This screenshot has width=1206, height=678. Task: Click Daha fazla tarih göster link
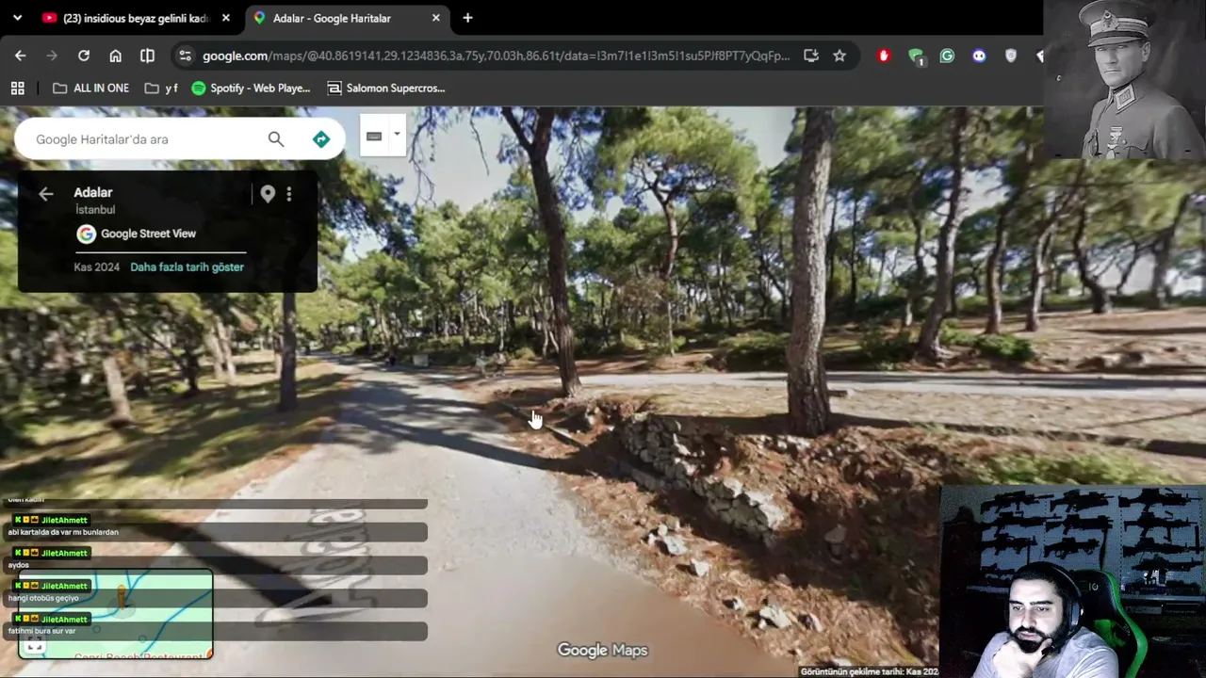(187, 267)
